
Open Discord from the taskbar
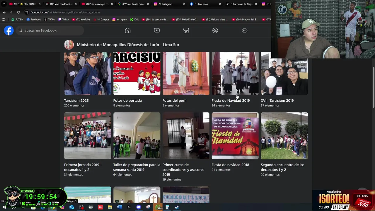point(139,207)
